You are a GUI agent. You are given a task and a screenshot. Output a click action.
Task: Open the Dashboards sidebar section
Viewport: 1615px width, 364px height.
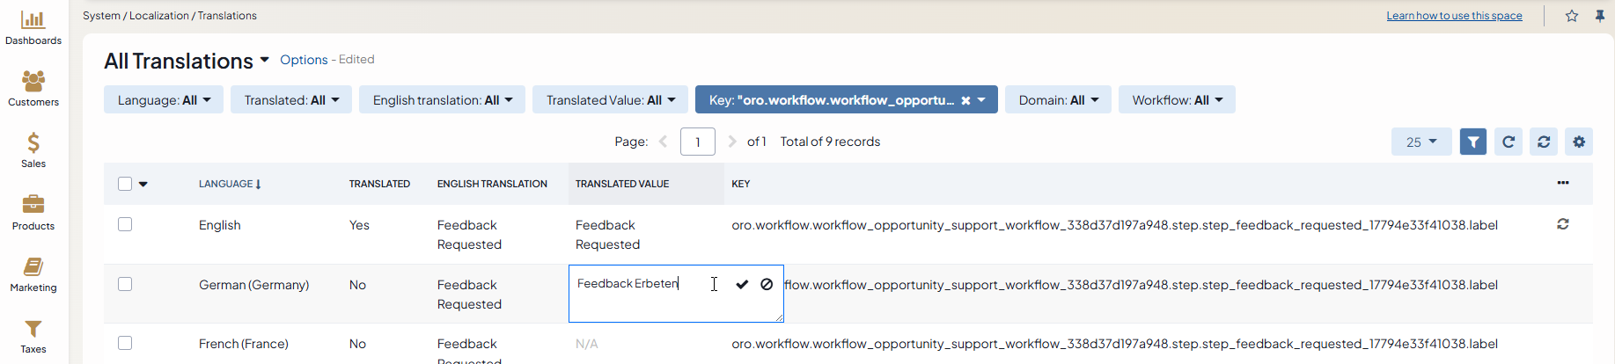(x=33, y=27)
